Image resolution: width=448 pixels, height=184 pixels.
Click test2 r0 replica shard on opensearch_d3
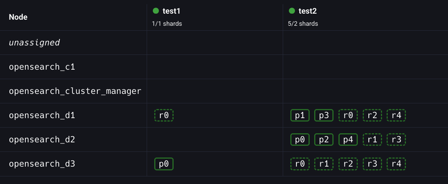(x=300, y=164)
